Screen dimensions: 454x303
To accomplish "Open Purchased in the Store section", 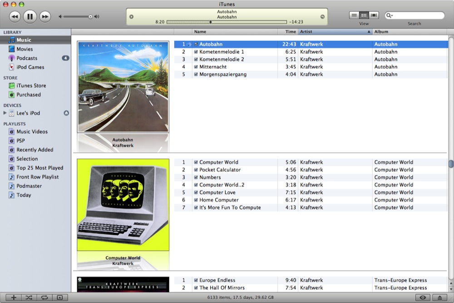I will (x=35, y=94).
